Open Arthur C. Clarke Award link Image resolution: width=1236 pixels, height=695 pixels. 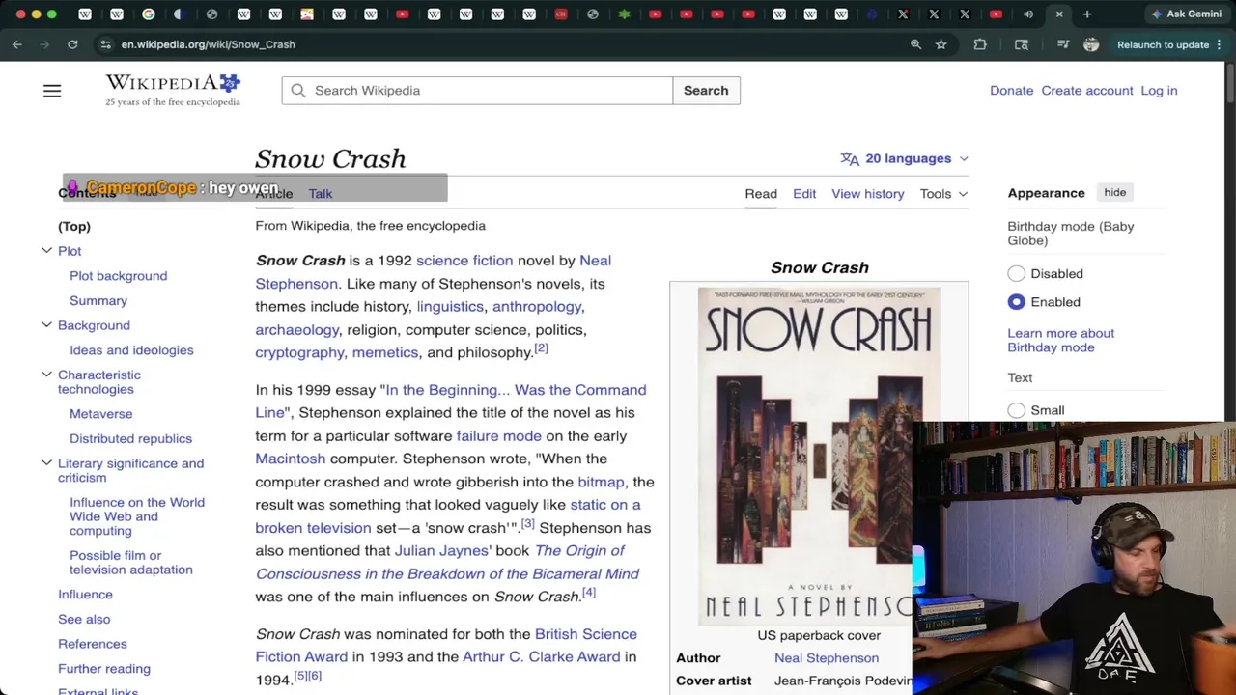click(541, 657)
